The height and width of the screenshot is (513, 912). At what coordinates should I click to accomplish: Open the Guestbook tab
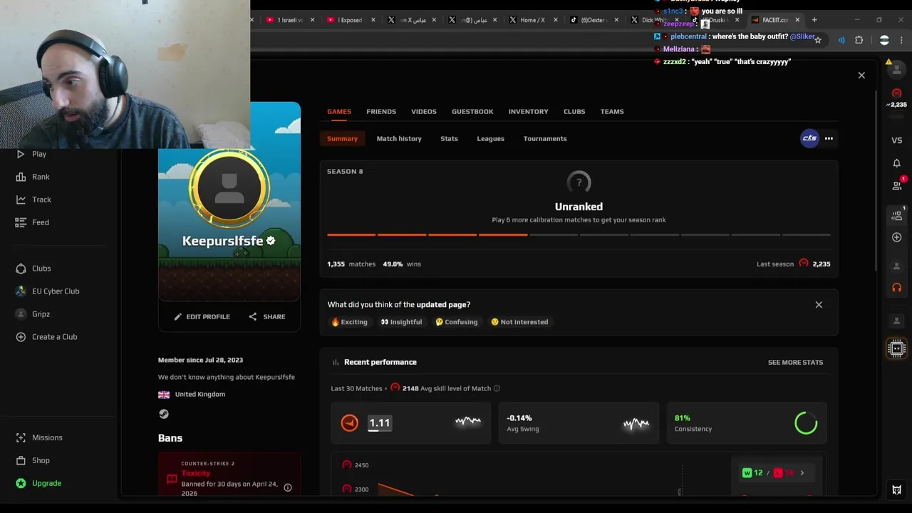(472, 112)
